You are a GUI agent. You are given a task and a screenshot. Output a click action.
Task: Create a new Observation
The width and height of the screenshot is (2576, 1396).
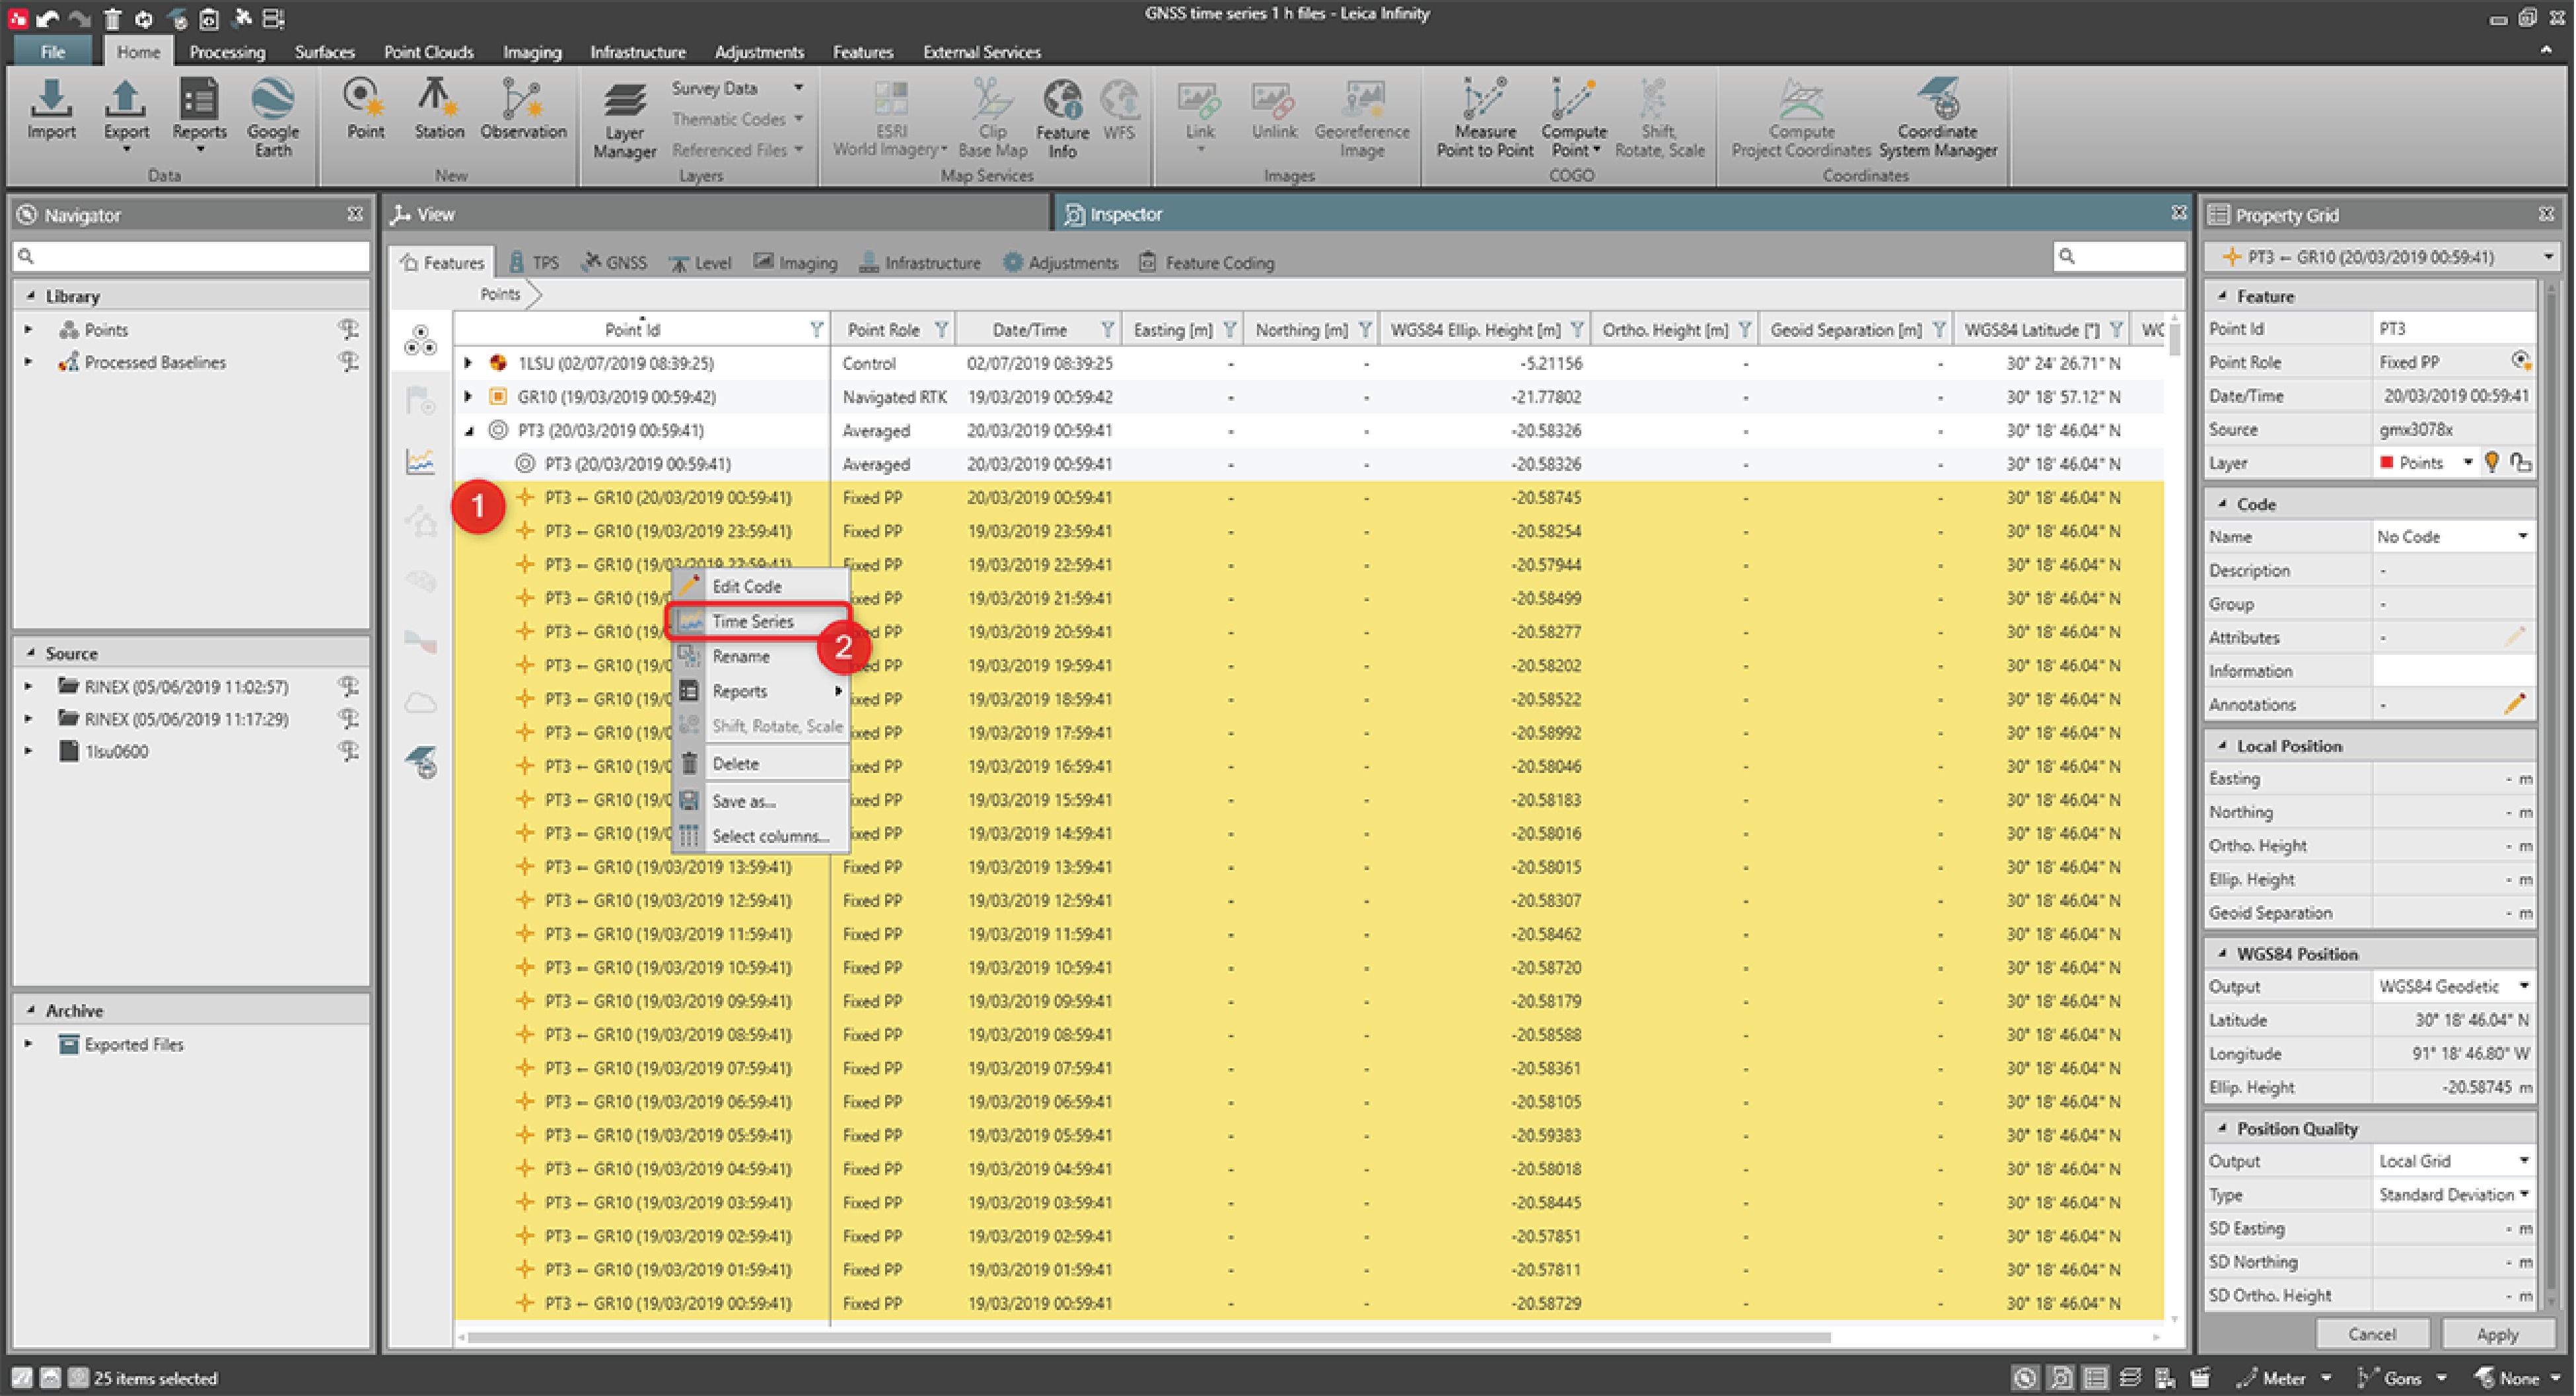(x=522, y=108)
